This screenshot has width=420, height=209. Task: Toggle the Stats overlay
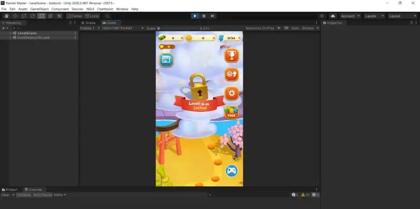pos(295,28)
